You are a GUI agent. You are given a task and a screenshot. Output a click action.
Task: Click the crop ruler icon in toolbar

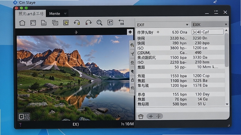[x=121, y=22]
